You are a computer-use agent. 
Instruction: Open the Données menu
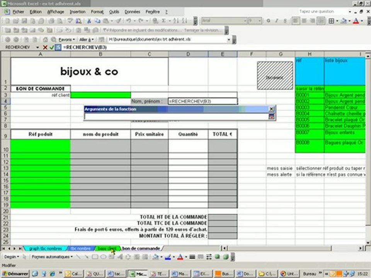pyautogui.click(x=132, y=12)
